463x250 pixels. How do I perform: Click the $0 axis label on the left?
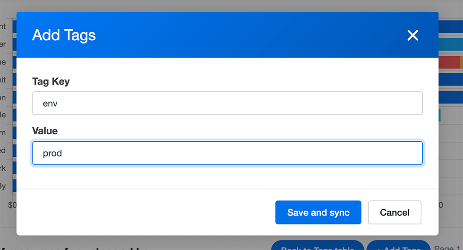(x=12, y=205)
